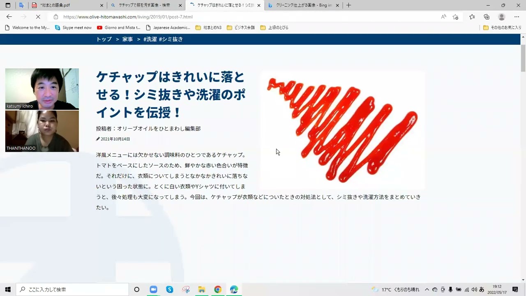Click the microphone tray icon

click(x=451, y=289)
